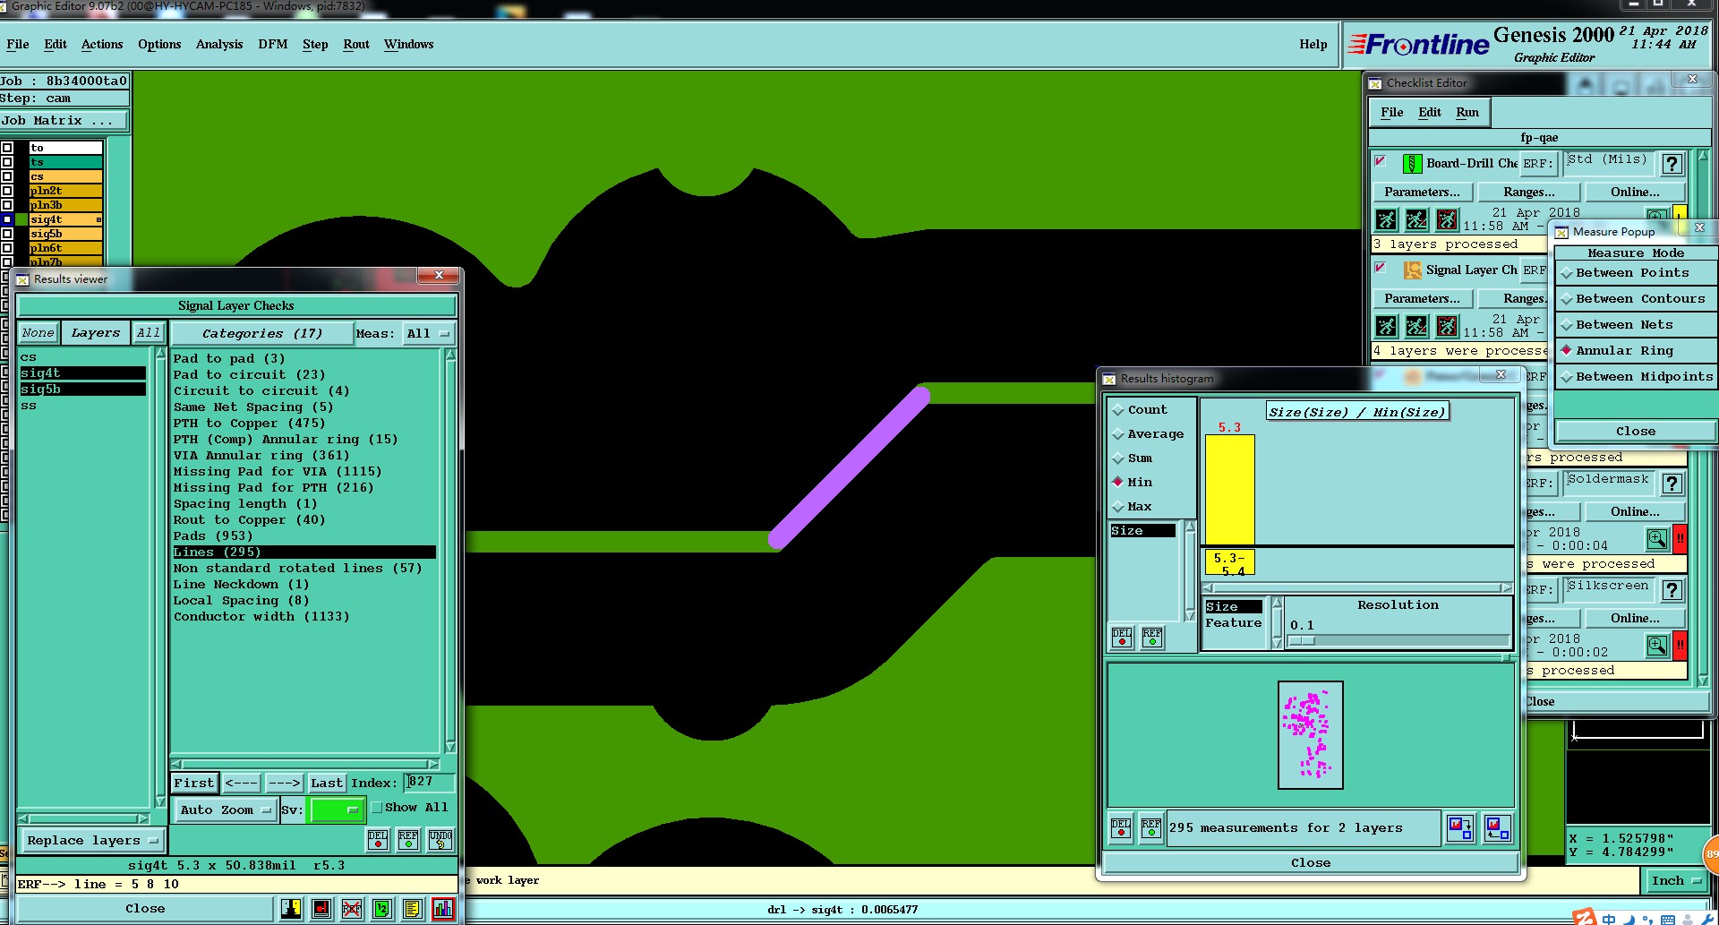Open the DFM menu

tap(273, 44)
